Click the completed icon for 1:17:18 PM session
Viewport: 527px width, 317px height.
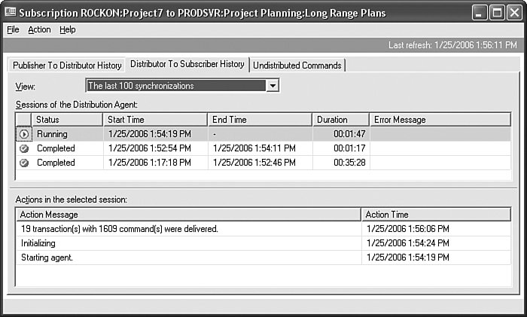point(24,163)
